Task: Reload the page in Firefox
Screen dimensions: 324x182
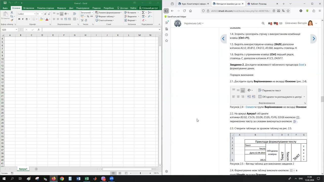Action: click(x=184, y=11)
